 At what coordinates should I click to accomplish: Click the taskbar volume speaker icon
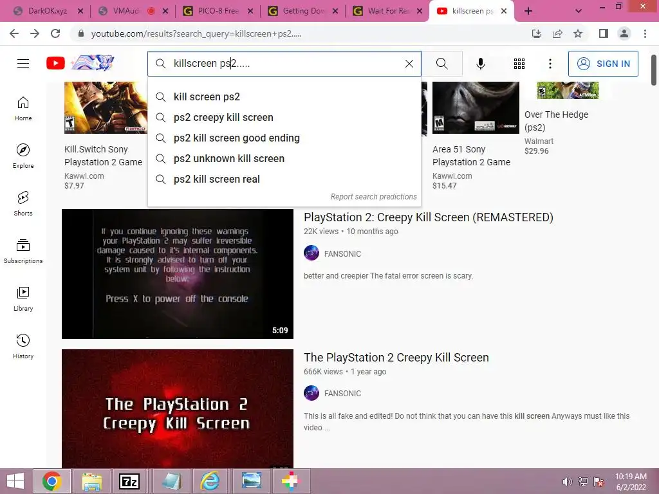click(x=567, y=482)
